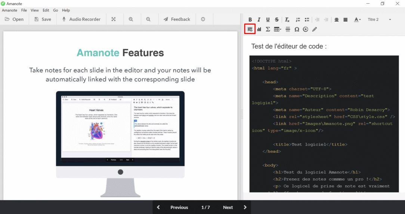Minimize the Amanote window
The image size is (405, 214).
[x=368, y=4]
